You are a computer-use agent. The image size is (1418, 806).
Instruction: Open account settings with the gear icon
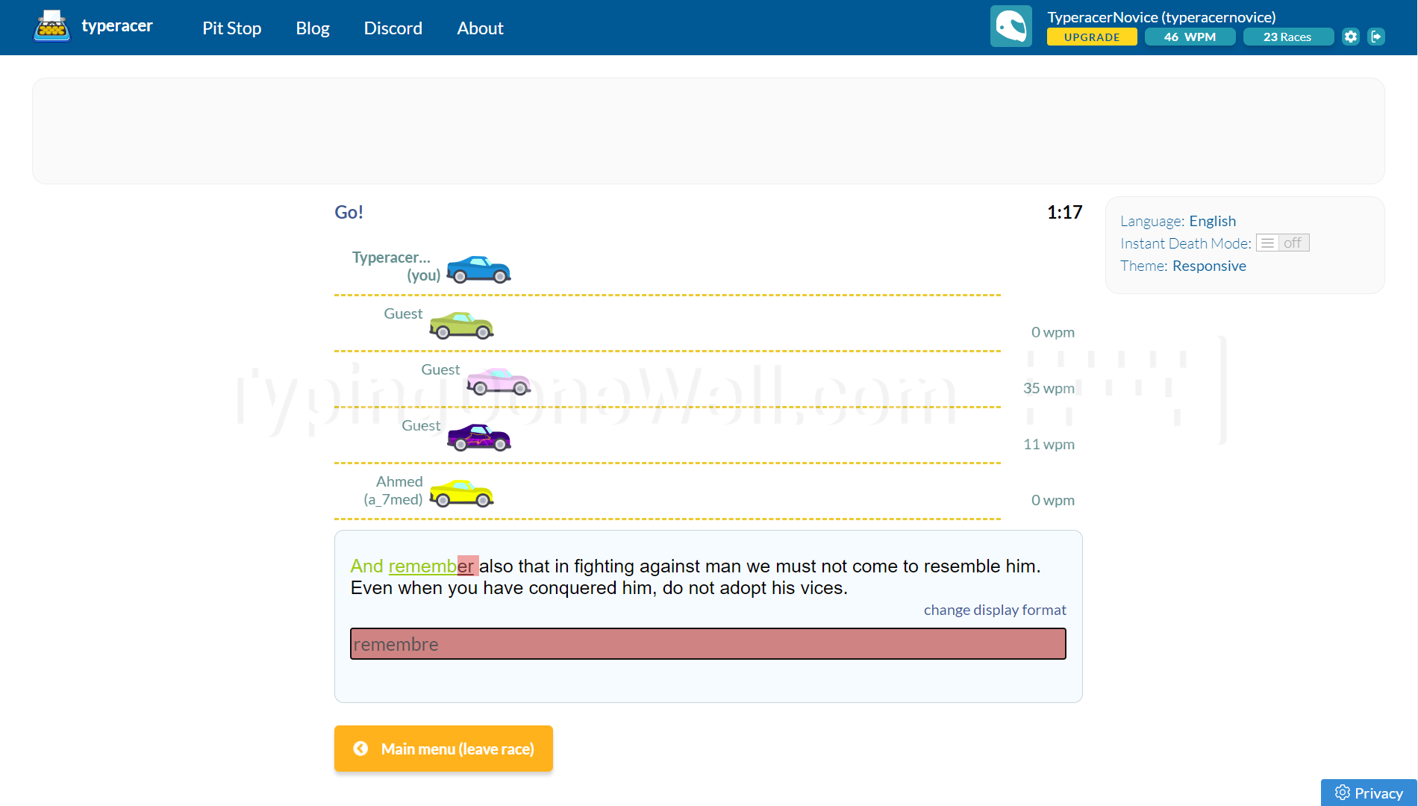pos(1350,36)
